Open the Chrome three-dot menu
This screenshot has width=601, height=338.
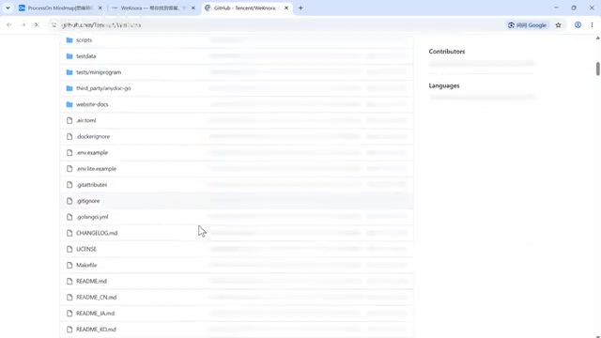tap(592, 25)
